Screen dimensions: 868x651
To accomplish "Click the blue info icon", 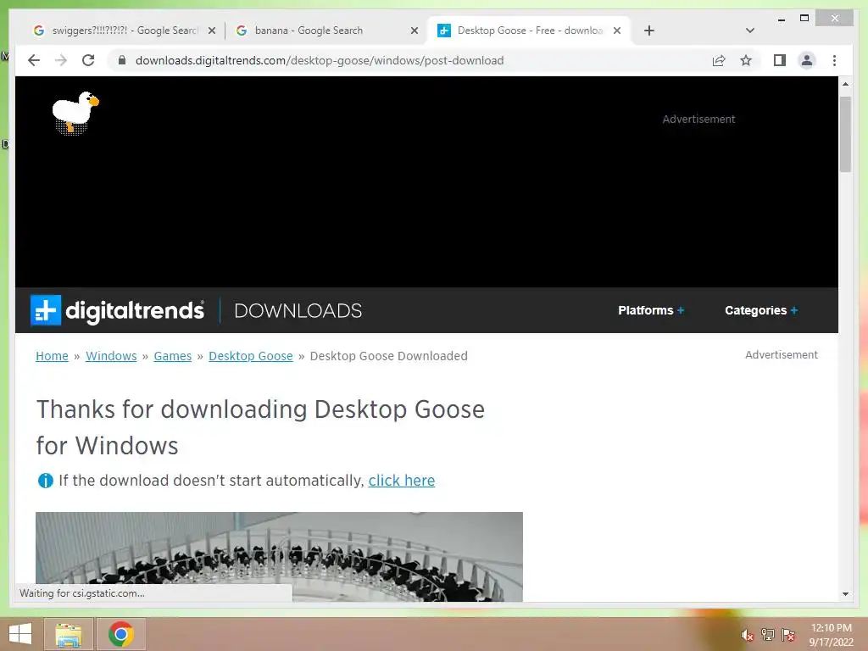I will pyautogui.click(x=46, y=481).
